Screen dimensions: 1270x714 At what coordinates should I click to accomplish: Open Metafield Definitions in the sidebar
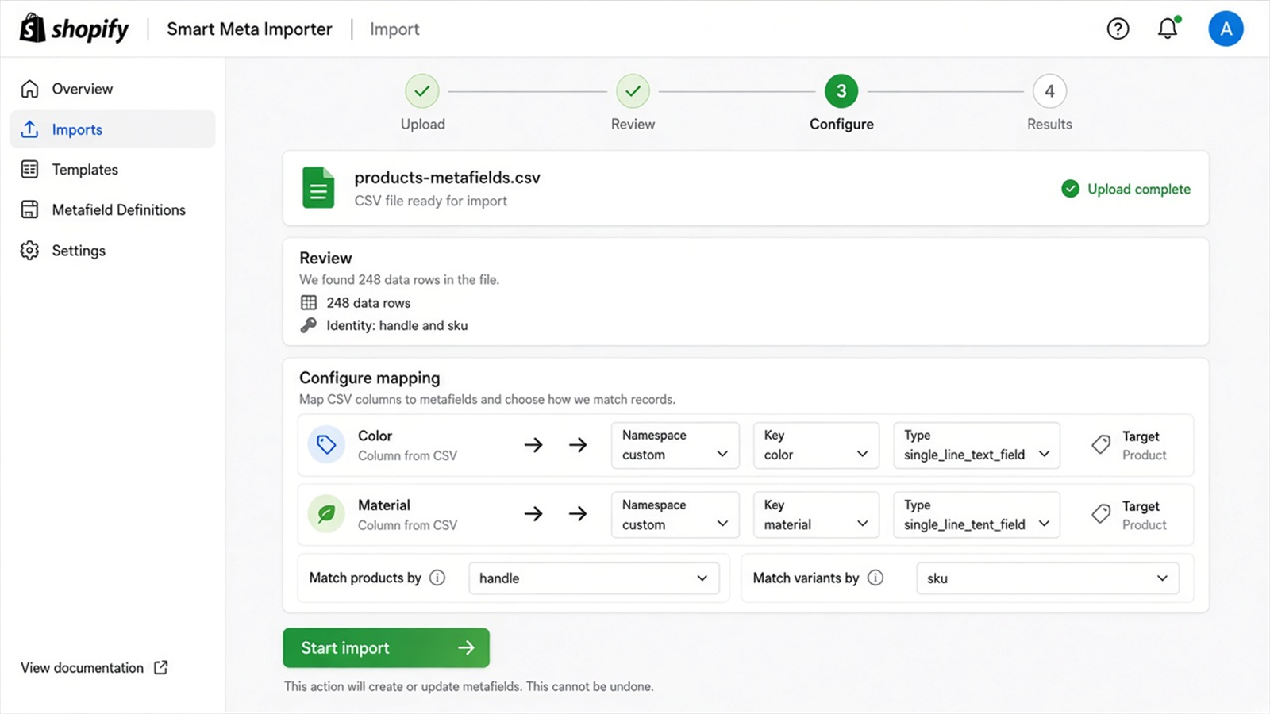(x=113, y=209)
